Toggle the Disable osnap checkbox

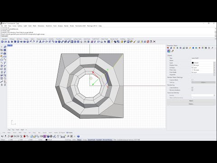coord(67,133)
